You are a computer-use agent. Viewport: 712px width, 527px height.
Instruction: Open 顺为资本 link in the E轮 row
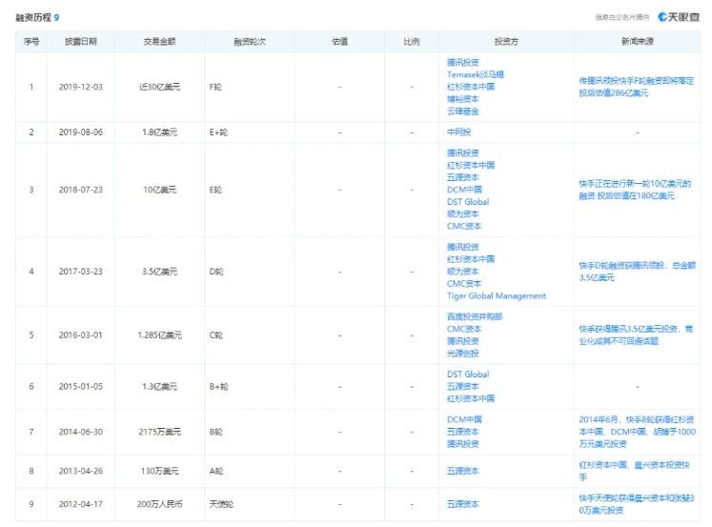(x=462, y=213)
